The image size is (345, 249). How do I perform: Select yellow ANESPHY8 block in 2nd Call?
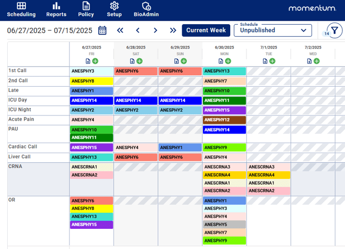(91, 81)
